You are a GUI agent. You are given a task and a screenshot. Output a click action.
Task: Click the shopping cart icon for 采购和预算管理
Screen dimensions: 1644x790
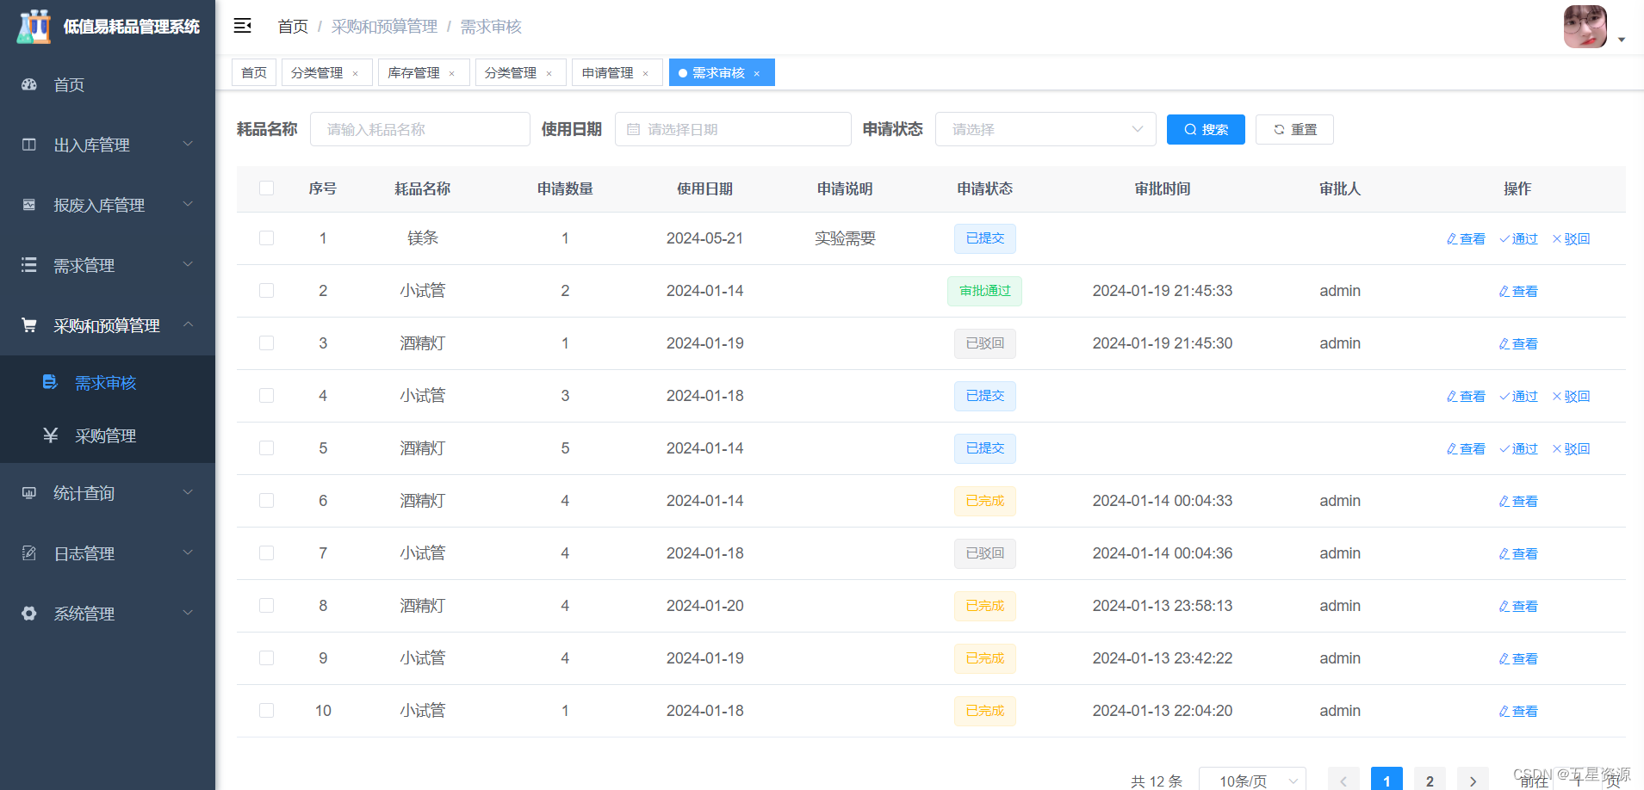29,325
